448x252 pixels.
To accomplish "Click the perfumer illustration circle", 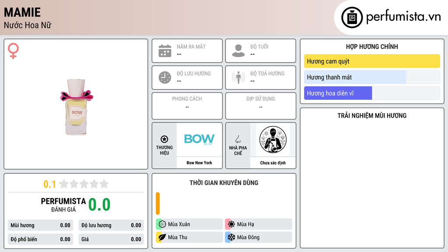I will click(x=273, y=140).
